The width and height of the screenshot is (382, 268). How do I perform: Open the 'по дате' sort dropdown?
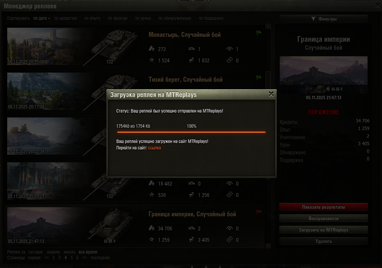[42, 18]
